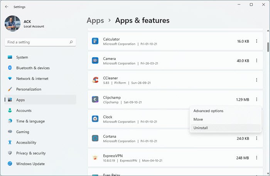Select the Cortana app icon
The image size is (270, 176).
point(95,138)
